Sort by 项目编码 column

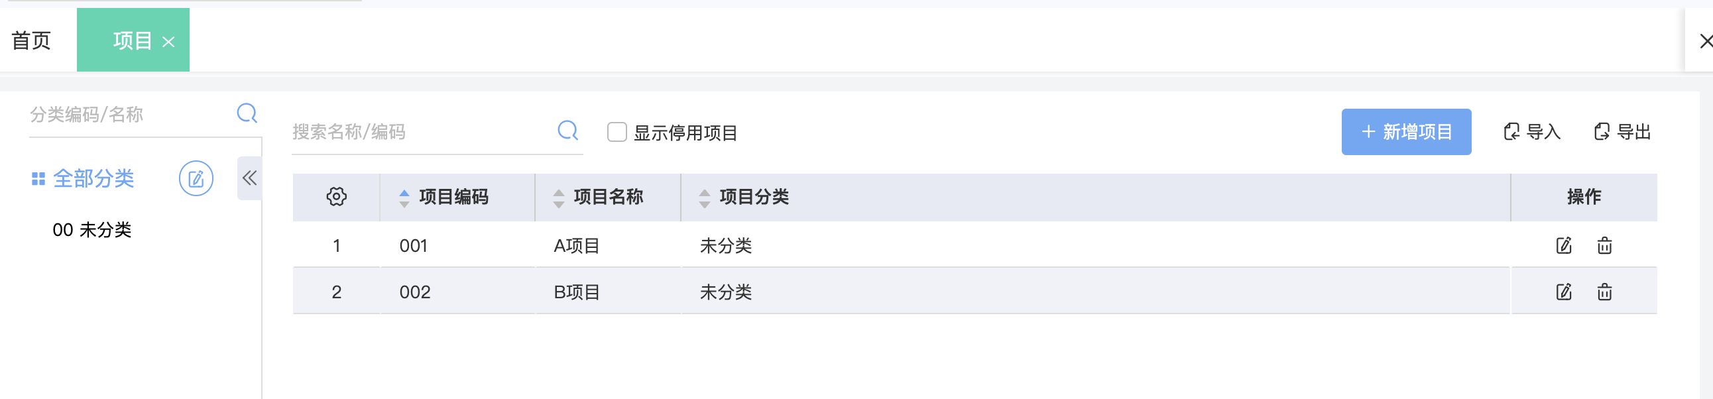click(404, 198)
